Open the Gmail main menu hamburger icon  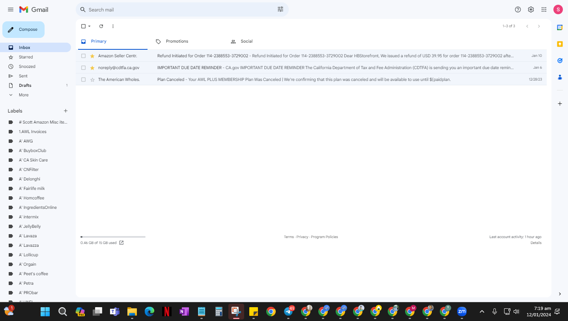point(11,9)
